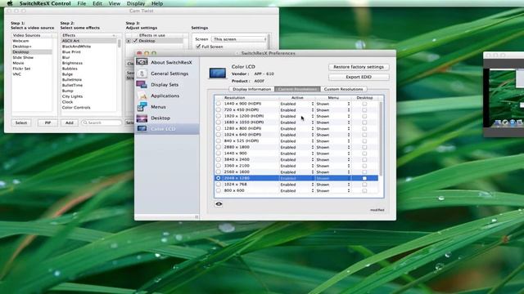Open the Active dropdown for 2560 x 1600

pos(297,172)
